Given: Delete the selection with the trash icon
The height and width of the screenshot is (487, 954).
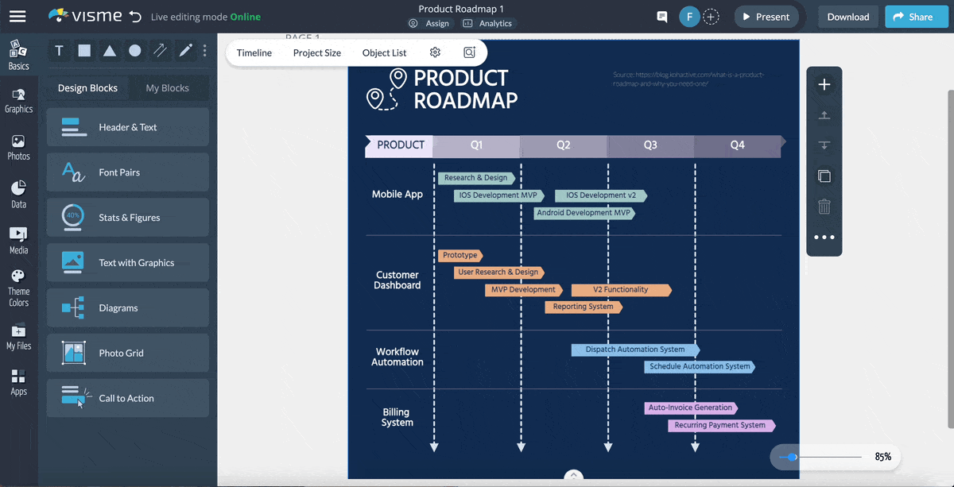Looking at the screenshot, I should [x=824, y=207].
